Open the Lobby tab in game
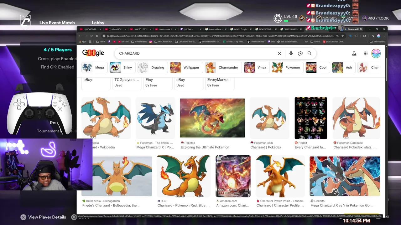The width and height of the screenshot is (401, 225). pos(98,23)
